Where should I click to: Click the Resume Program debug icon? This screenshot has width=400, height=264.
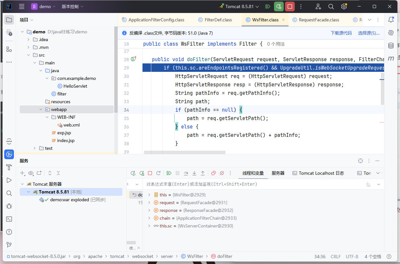[169, 173]
